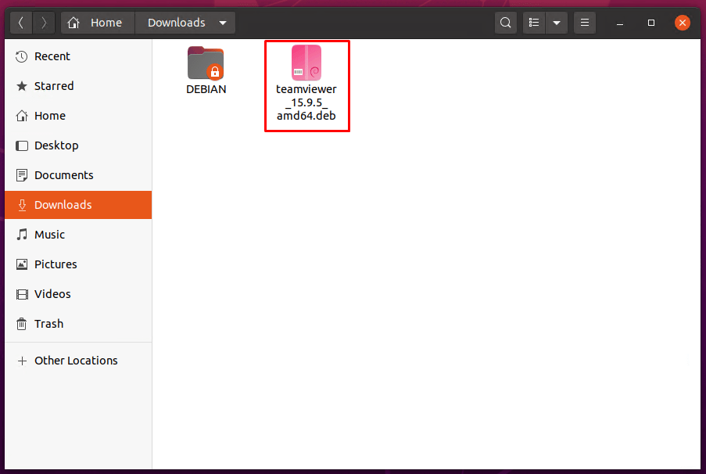Select the Documents sidebar entry
Screen dimensions: 706x474
click(x=62, y=175)
